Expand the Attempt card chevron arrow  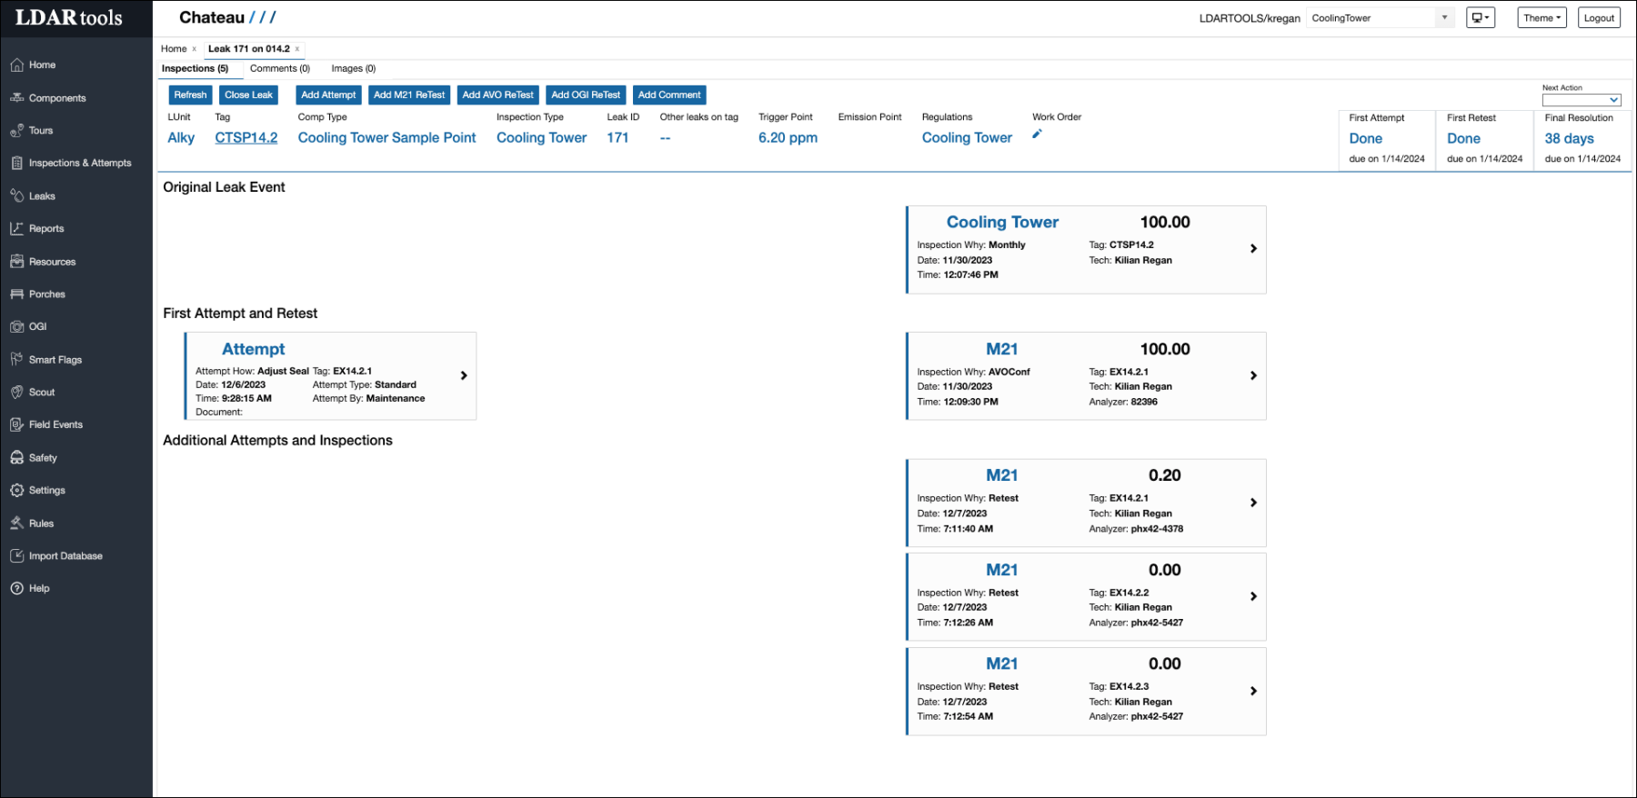point(464,375)
